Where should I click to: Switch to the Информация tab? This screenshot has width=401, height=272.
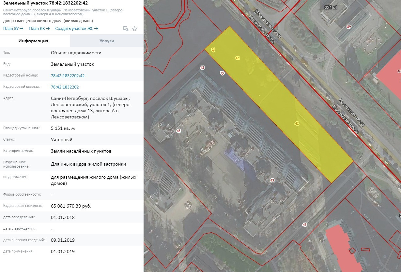pyautogui.click(x=34, y=41)
